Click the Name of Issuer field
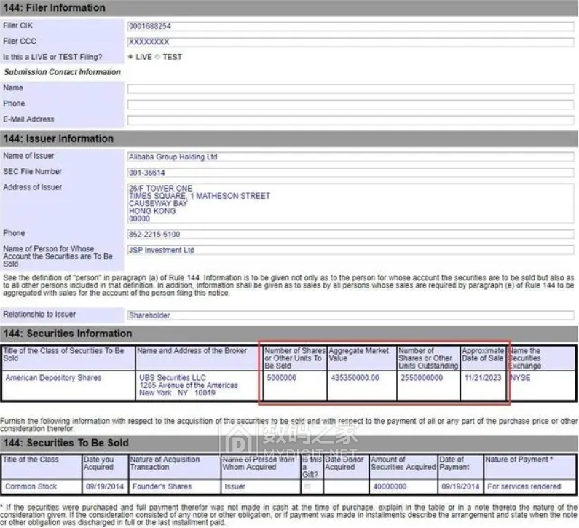This screenshot has height=528, width=579. [350, 157]
